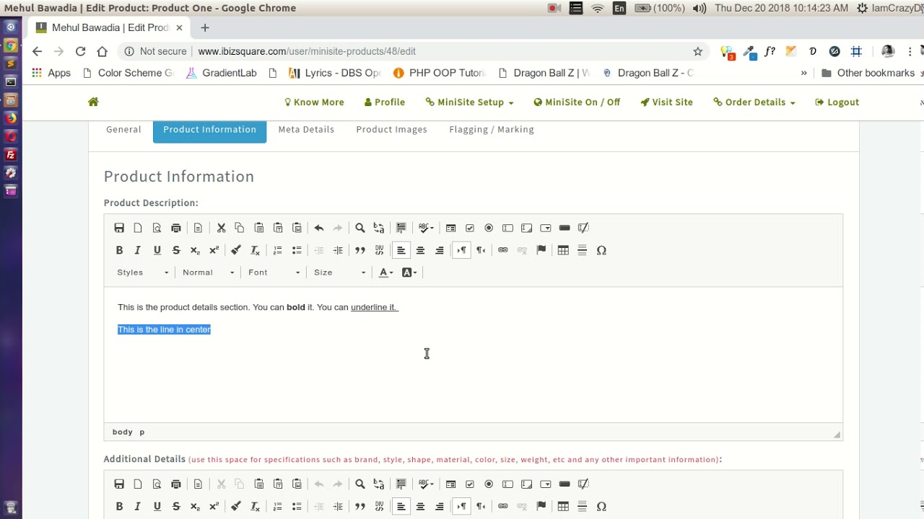Viewport: 924px width, 519px height.
Task: Click MiniSite On / Off link
Action: pos(577,102)
